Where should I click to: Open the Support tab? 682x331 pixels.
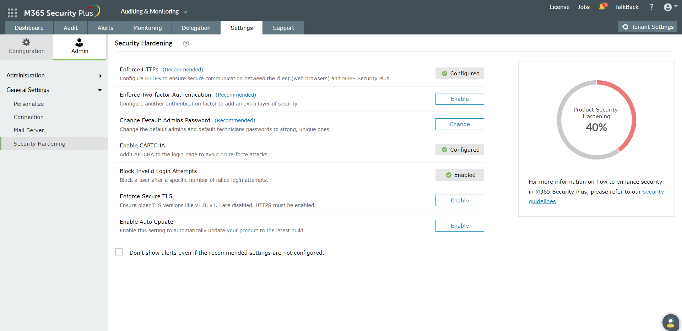(x=283, y=28)
